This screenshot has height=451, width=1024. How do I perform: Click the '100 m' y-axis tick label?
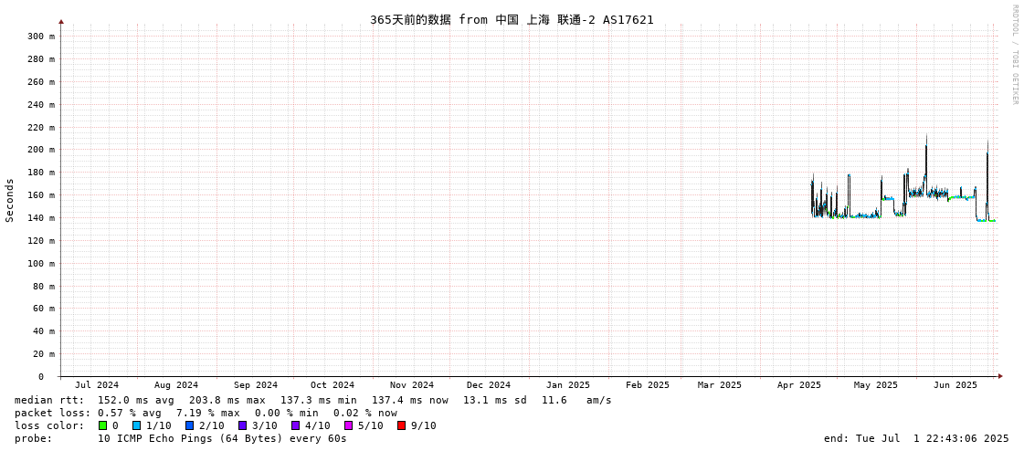pyautogui.click(x=41, y=264)
